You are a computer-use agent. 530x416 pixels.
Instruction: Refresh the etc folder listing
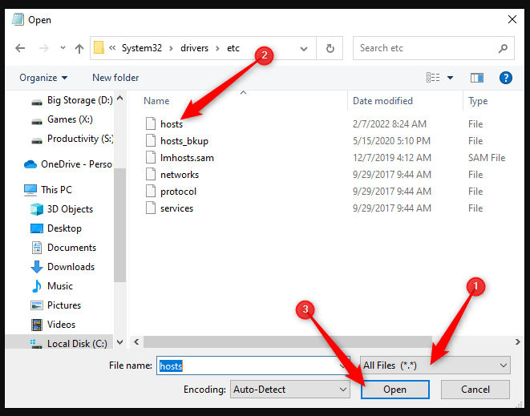330,48
